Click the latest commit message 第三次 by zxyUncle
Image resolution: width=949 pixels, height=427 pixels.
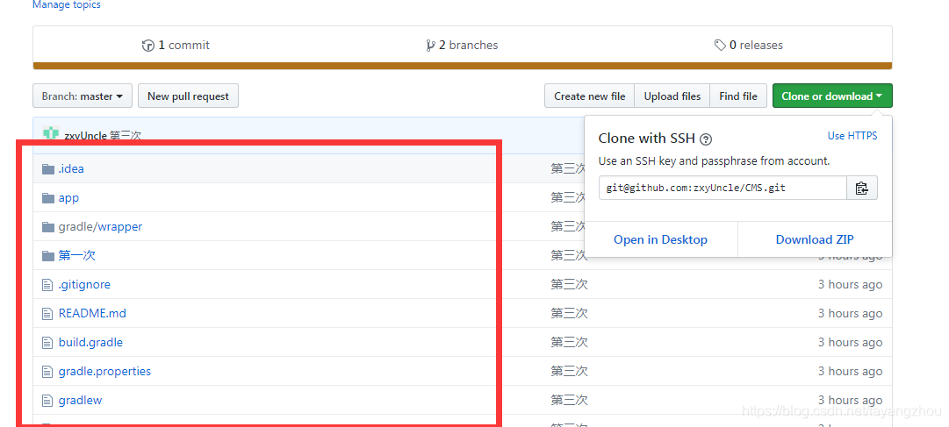click(x=126, y=136)
